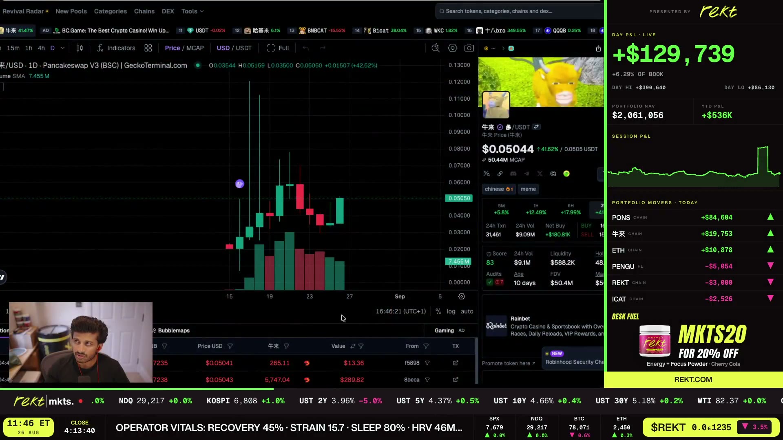783x440 pixels.
Task: Undo the last chart action
Action: tap(305, 48)
